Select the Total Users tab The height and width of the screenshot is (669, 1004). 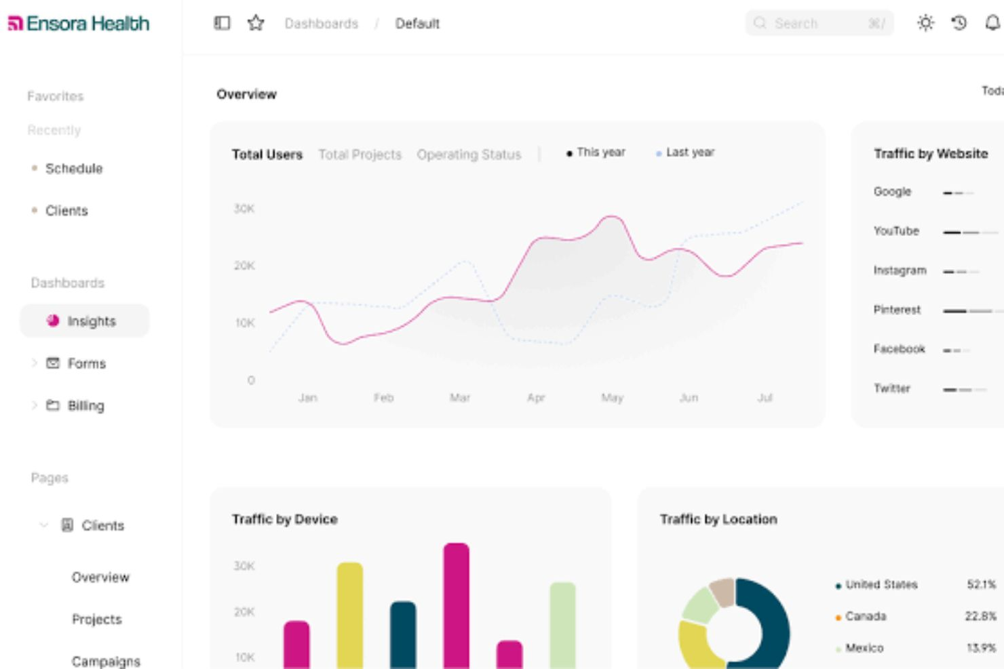point(267,155)
